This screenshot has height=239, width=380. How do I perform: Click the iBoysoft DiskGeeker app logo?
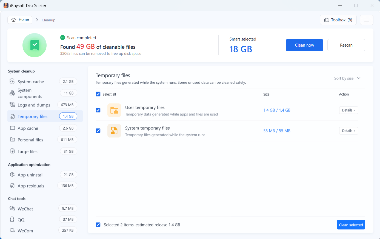pos(6,5)
